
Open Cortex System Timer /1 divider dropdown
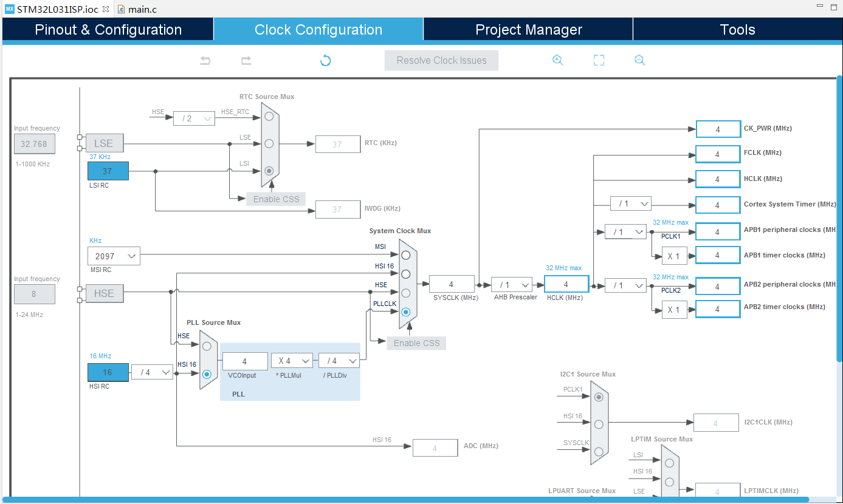coord(631,203)
